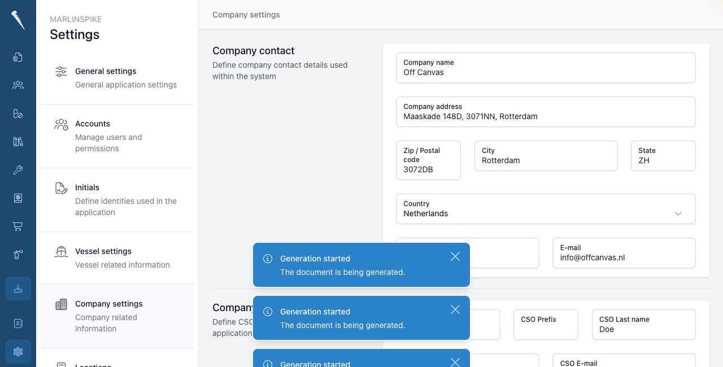Open the download tray icon in sidebar
The image size is (723, 367).
(18, 289)
